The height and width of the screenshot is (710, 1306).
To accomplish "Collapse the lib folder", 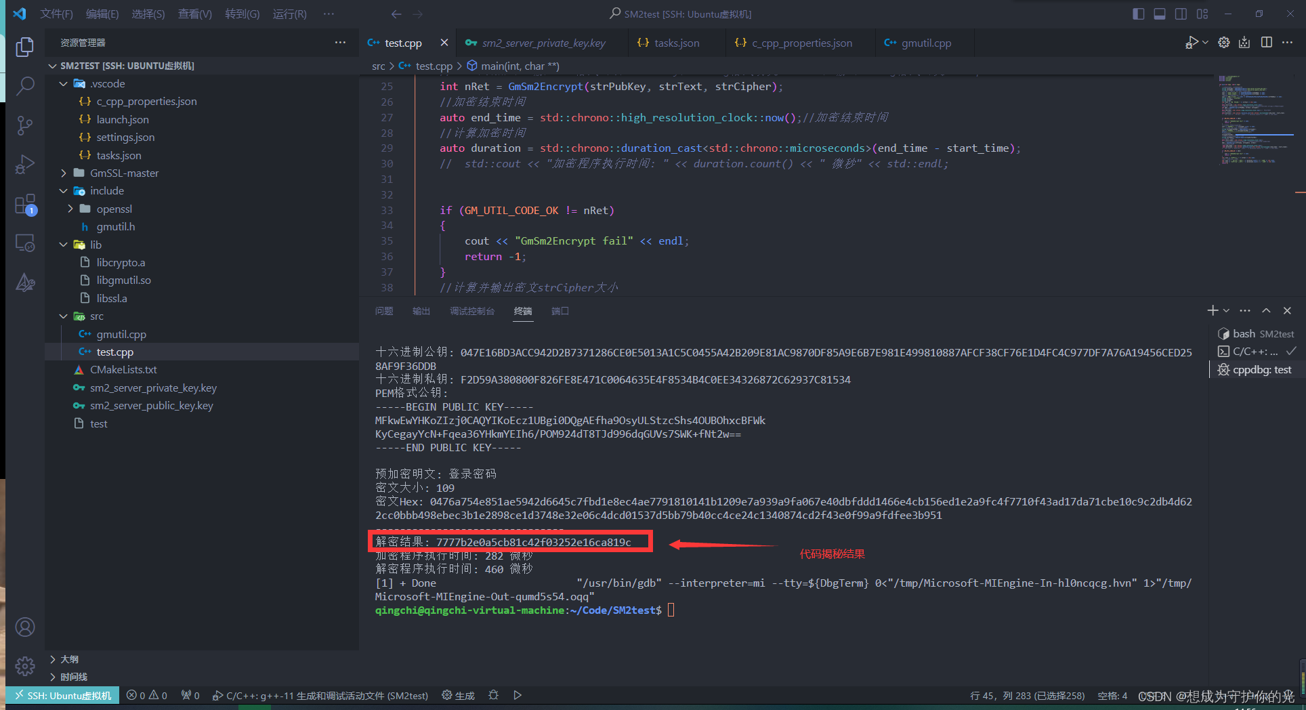I will 64,245.
